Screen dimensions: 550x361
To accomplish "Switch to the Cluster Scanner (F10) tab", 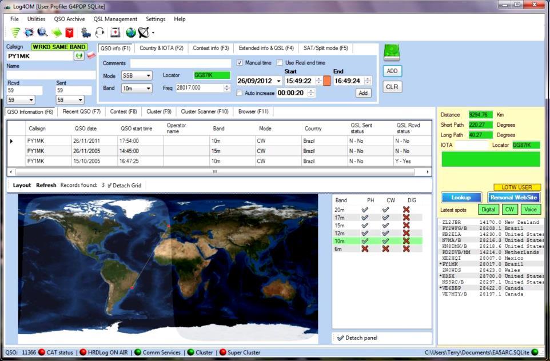I will point(205,111).
